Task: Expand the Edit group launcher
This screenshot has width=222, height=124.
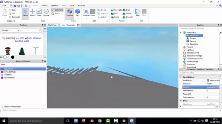Action: pyautogui.click(x=108, y=21)
